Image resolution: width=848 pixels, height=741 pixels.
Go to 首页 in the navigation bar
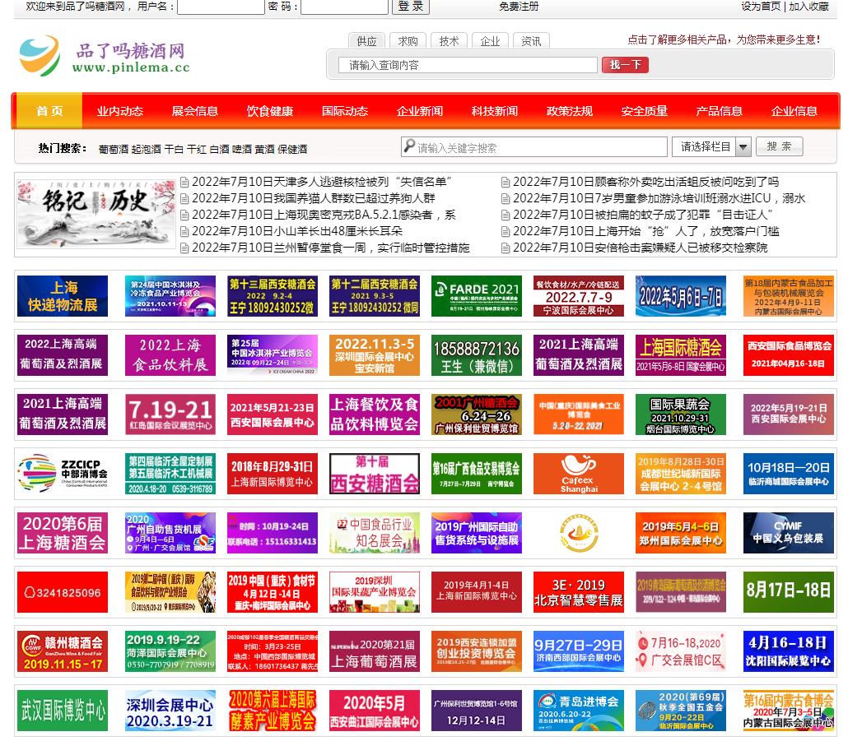[x=49, y=111]
